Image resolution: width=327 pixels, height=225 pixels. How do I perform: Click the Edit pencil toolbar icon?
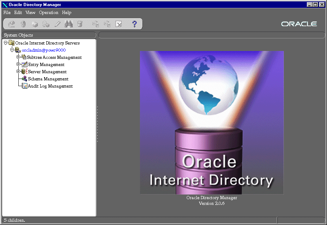[57, 24]
